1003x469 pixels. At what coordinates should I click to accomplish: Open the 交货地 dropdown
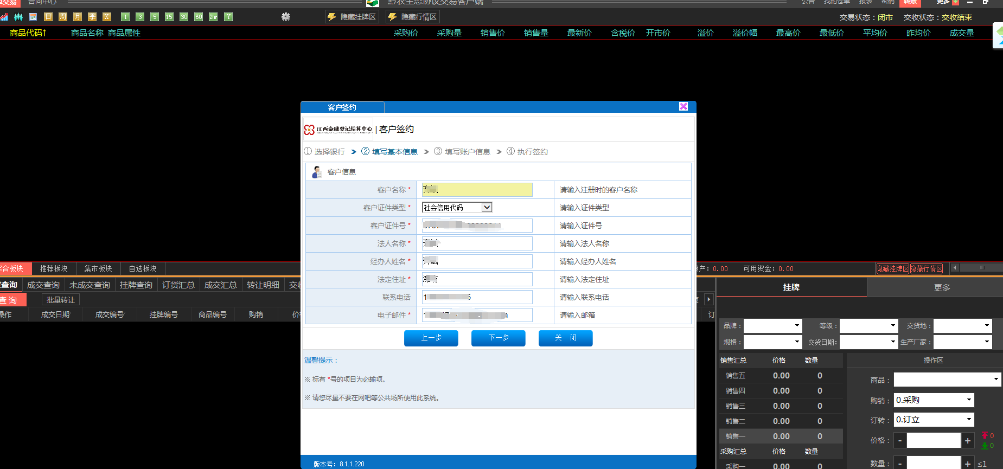963,326
